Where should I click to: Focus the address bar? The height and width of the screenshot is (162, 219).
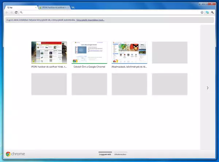pyautogui.click(x=109, y=12)
